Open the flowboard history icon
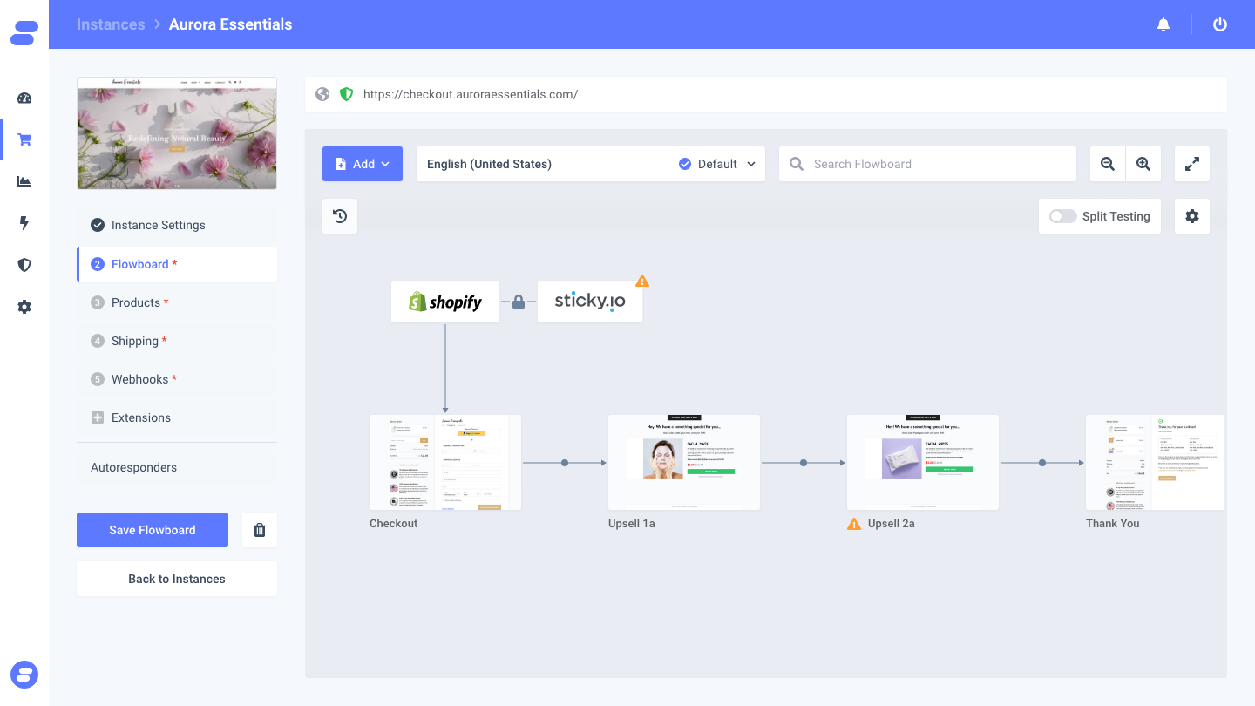Viewport: 1255px width, 706px height. [x=340, y=216]
